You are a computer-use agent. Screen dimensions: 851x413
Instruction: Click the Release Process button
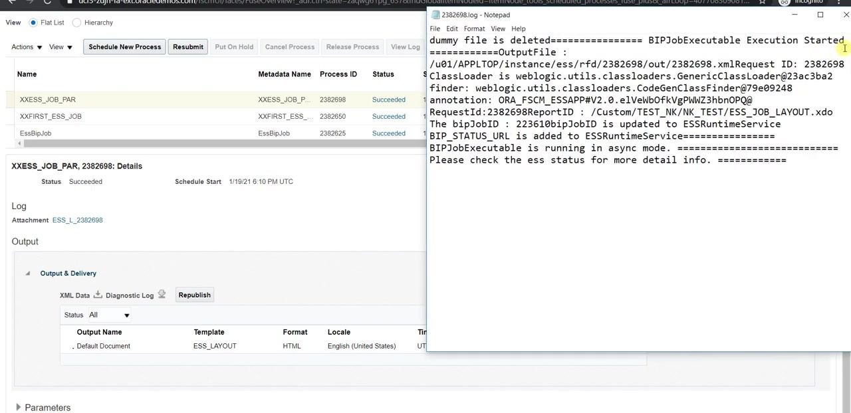point(352,47)
